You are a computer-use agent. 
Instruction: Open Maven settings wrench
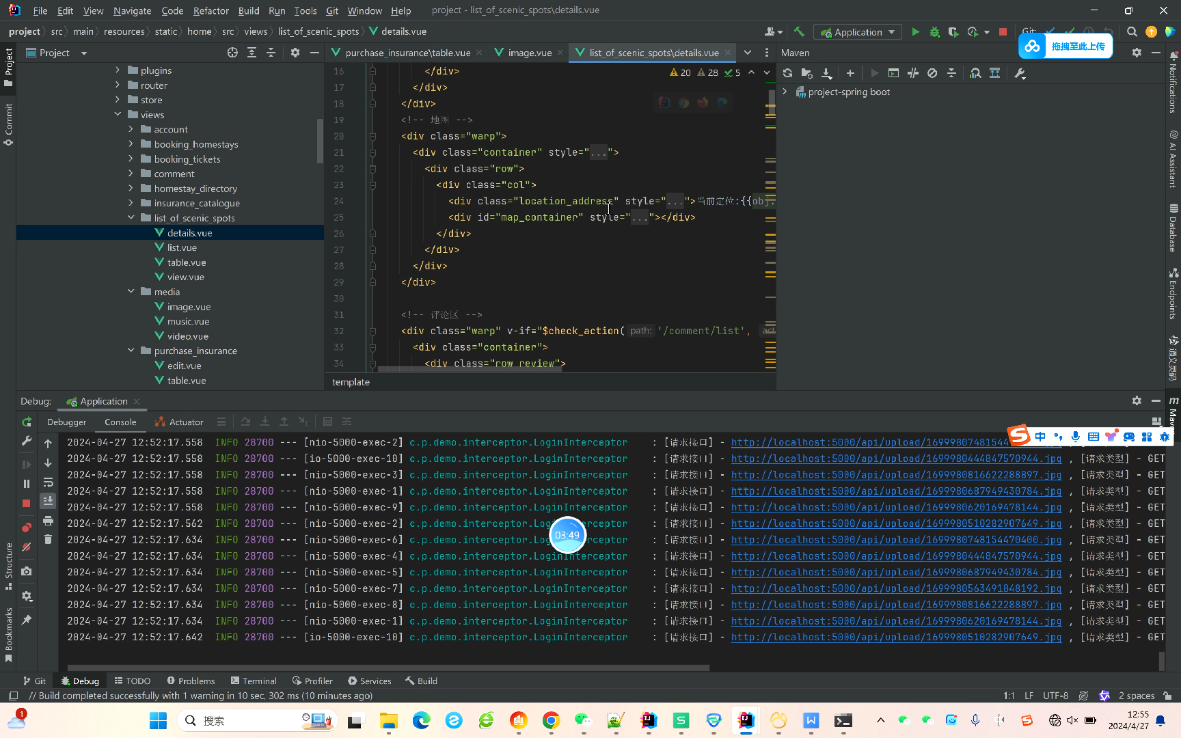[1020, 73]
